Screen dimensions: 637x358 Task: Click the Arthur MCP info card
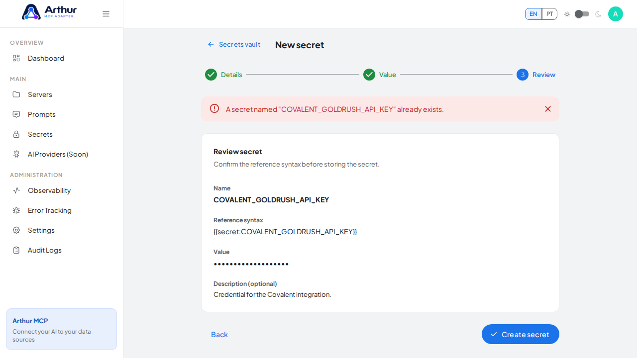61,329
